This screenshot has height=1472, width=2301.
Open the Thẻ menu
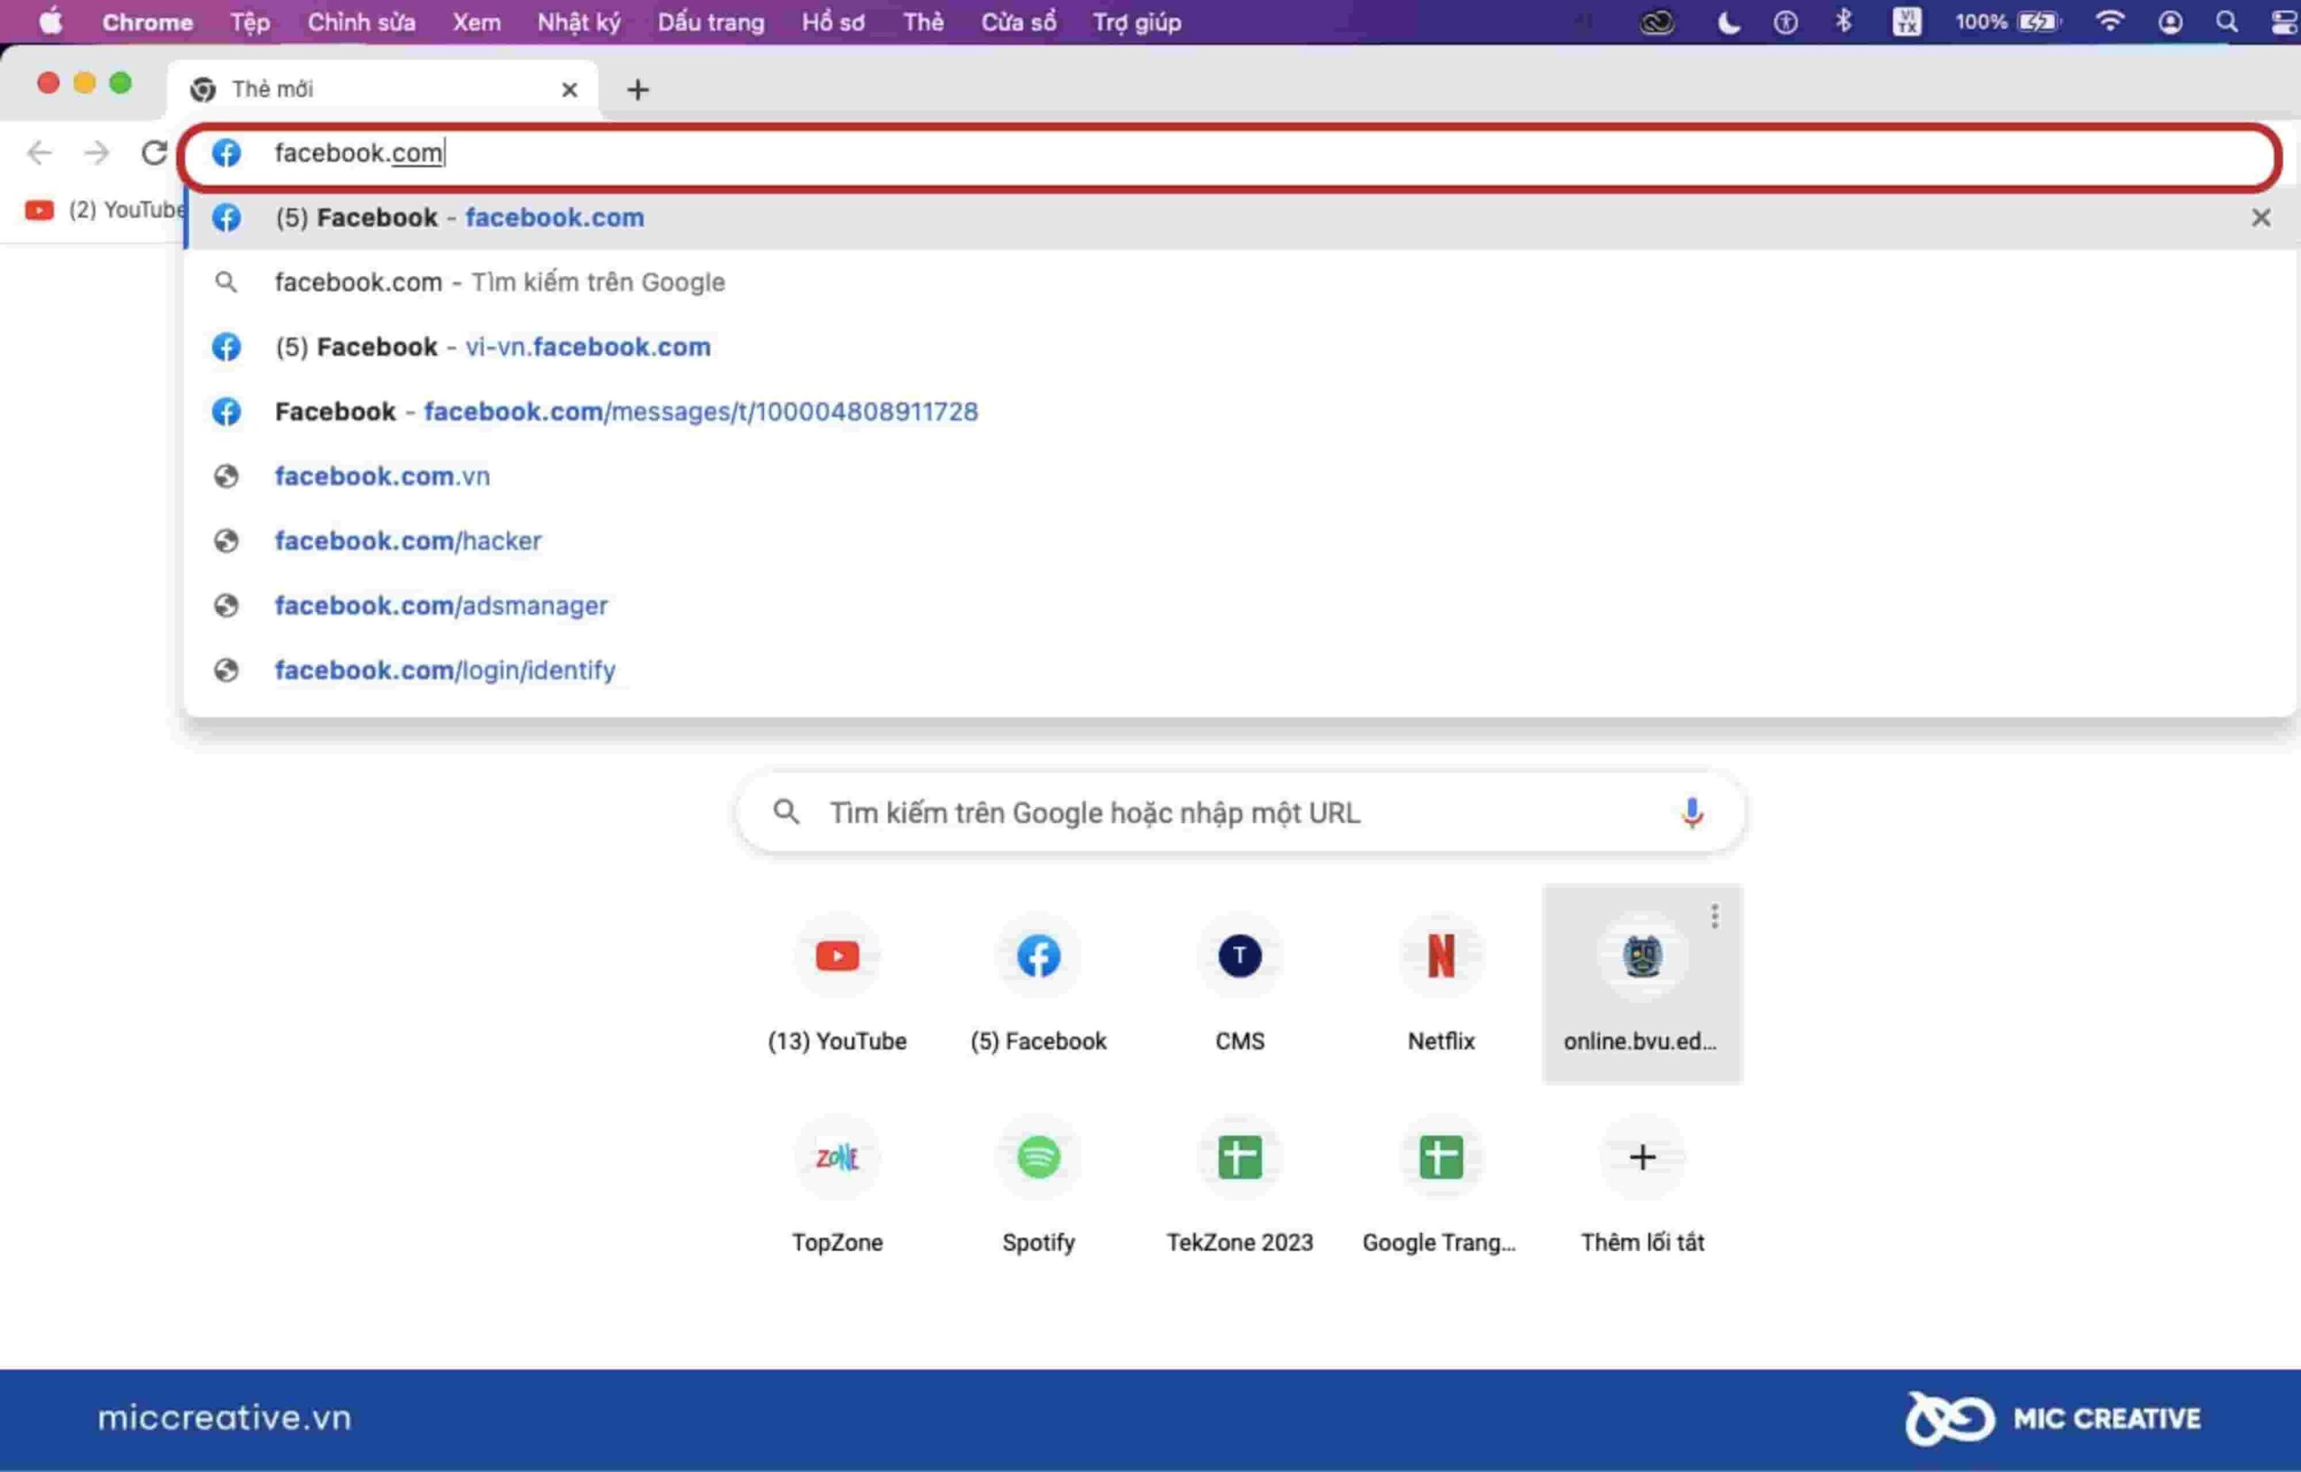coord(922,22)
